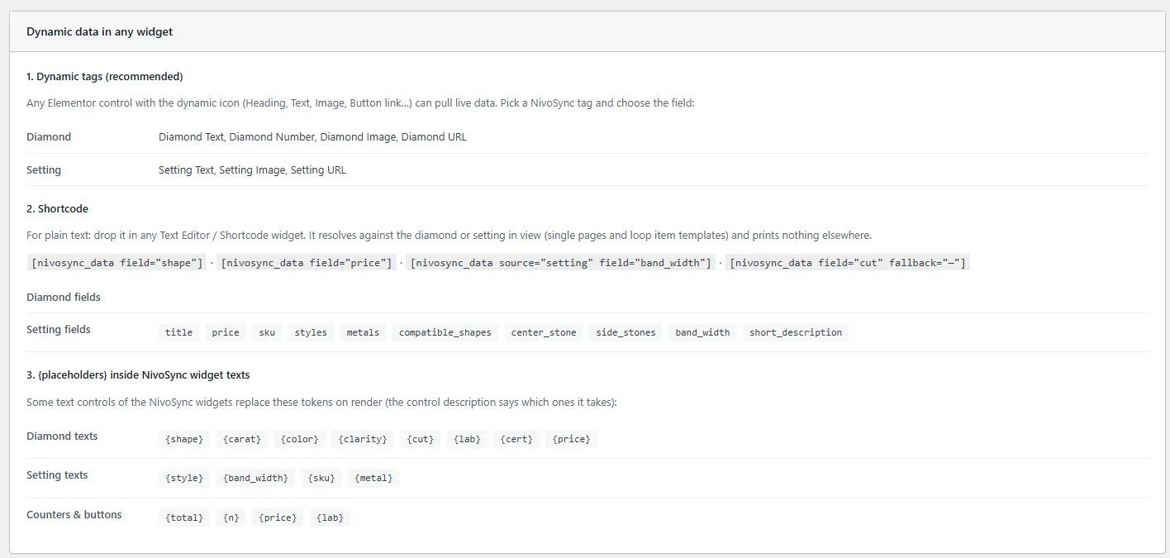This screenshot has width=1170, height=558.
Task: Click the "Dynamic data in any widget" panel heading
Action: click(x=99, y=31)
